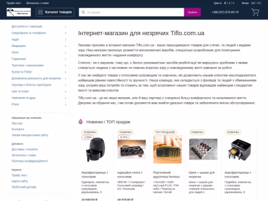Open Умови використання сайту link
Viewport: 268px width, 201px height.
pyautogui.click(x=30, y=135)
